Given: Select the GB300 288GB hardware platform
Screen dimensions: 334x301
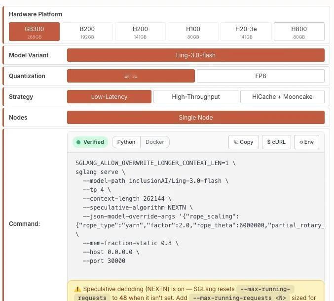Looking at the screenshot, I should pos(34,32).
